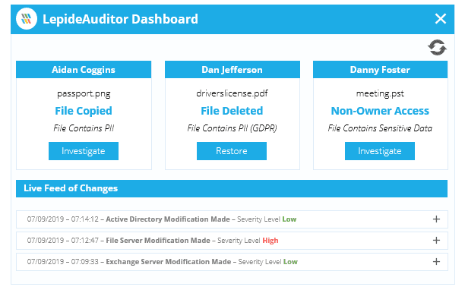This screenshot has height=290, width=465.
Task: Select the Aidan Coggins card header
Action: coord(84,70)
